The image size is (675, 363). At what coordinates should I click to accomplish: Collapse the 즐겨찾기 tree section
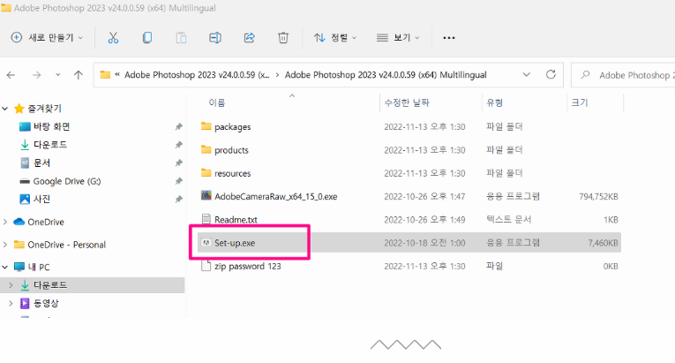(5, 109)
